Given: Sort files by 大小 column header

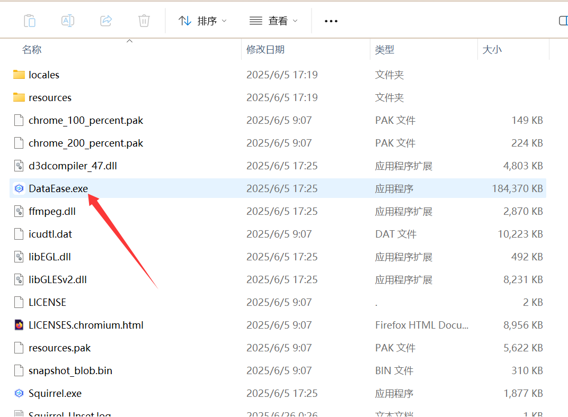Looking at the screenshot, I should 492,50.
